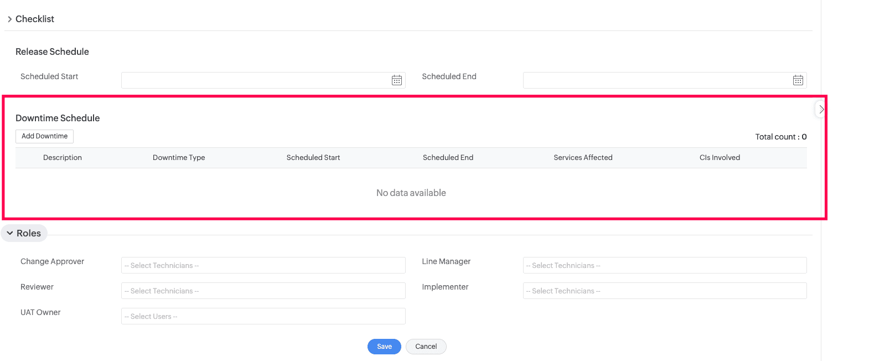This screenshot has height=361, width=895.
Task: Expand the right side panel arrow
Action: [821, 110]
